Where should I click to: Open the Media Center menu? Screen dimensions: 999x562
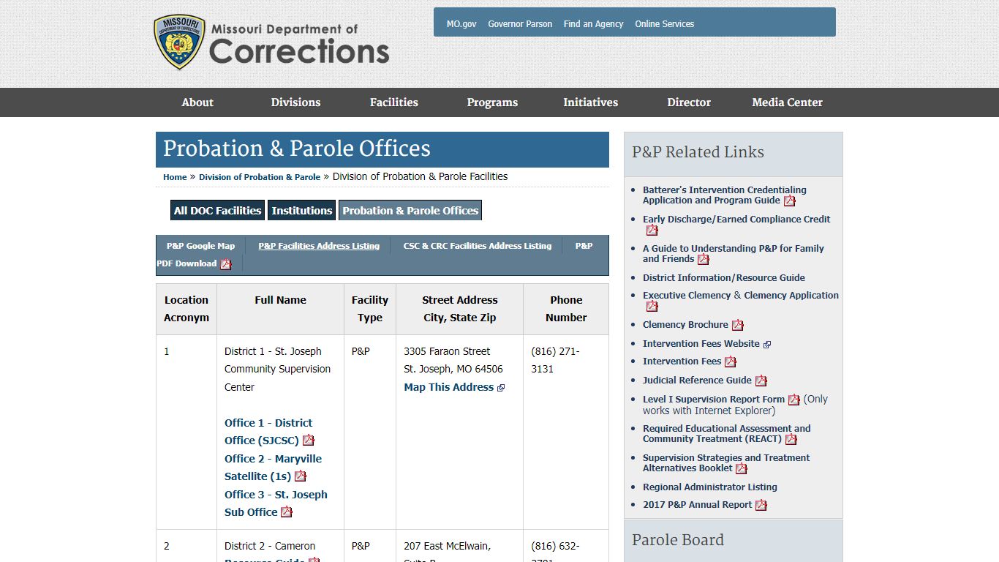(x=787, y=102)
